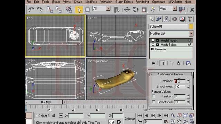Enable the Render Values Iterations checkbox

pos(153,96)
